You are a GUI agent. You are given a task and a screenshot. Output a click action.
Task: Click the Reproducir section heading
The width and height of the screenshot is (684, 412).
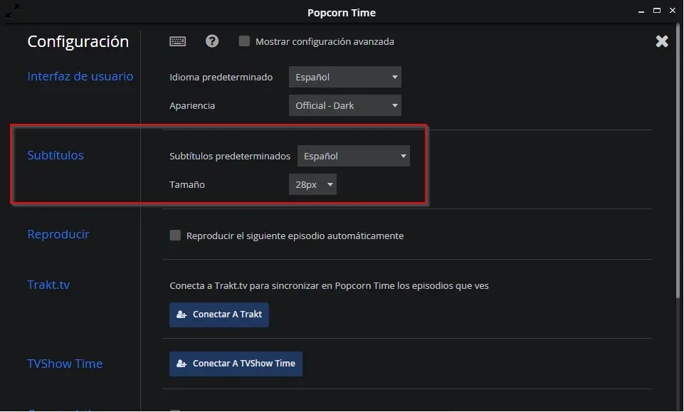coord(58,234)
